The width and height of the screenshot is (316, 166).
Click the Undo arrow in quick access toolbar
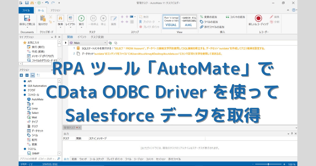coord(47,3)
